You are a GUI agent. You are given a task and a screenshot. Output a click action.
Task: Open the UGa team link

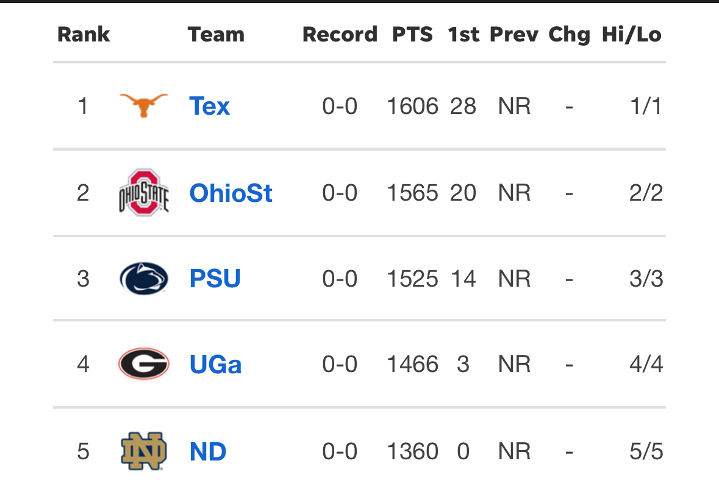215,365
